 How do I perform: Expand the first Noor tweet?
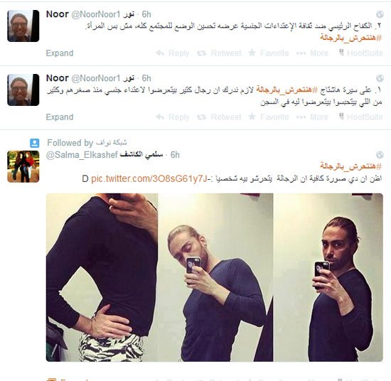tap(60, 53)
